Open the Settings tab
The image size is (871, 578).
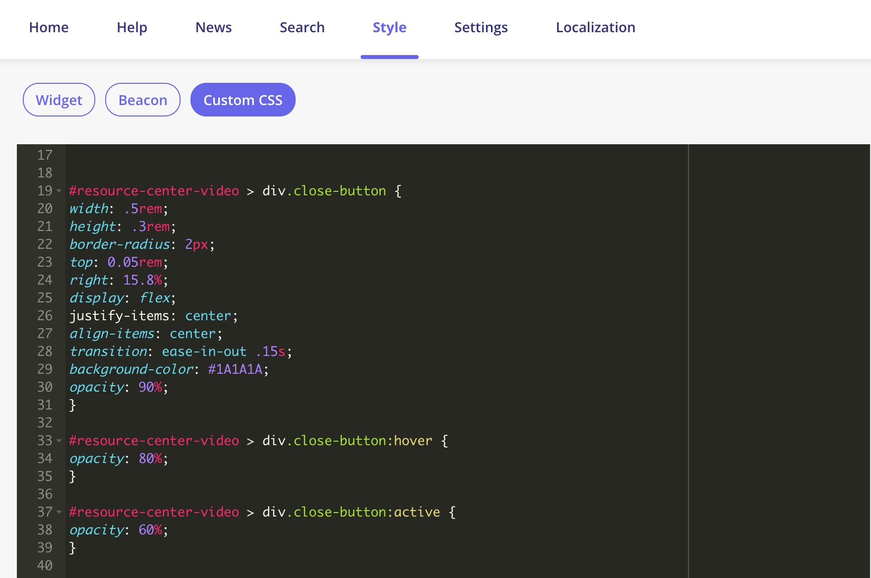(x=481, y=27)
